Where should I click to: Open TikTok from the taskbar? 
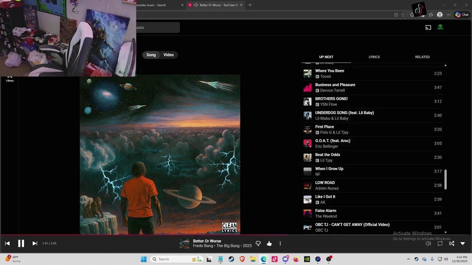(274, 259)
